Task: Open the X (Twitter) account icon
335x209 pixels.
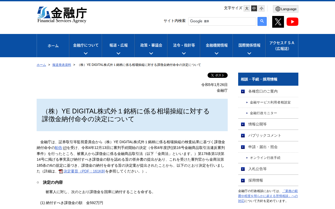Action: [x=278, y=22]
